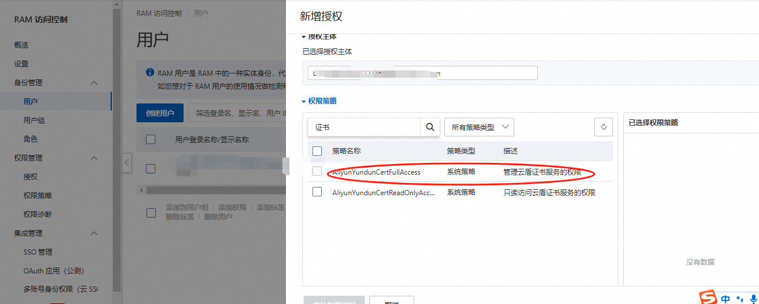Image resolution: width=759 pixels, height=304 pixels.
Task: Click 添加权限 batch action
Action: coord(232,208)
